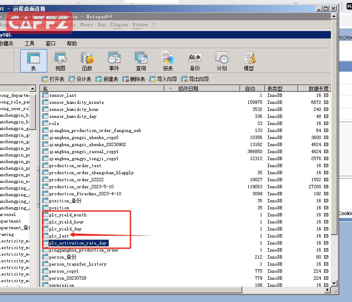
Task: Click the 备份 (Backup) toolbar icon
Action: pyautogui.click(x=195, y=61)
